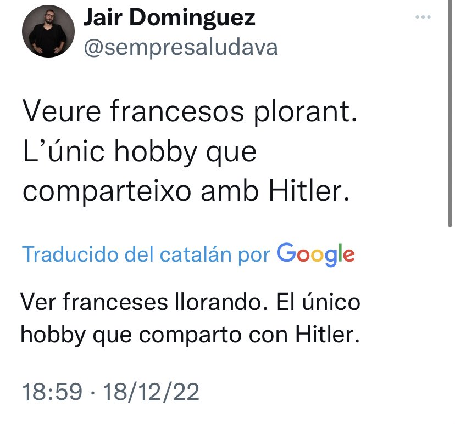The image size is (455, 424).
Task: Open Jair Dominguez's profile photo
Action: tap(48, 31)
